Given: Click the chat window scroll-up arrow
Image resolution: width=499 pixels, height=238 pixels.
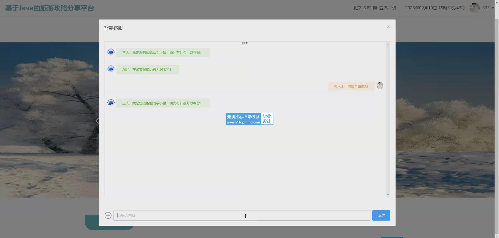Looking at the screenshot, I should point(388,44).
